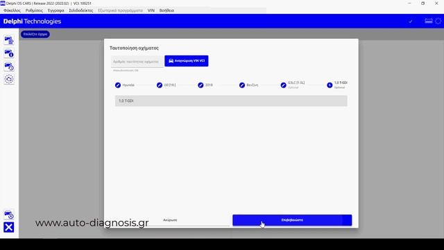
Task: Open the Σελιδοδείκτες menu
Action: (x=81, y=10)
